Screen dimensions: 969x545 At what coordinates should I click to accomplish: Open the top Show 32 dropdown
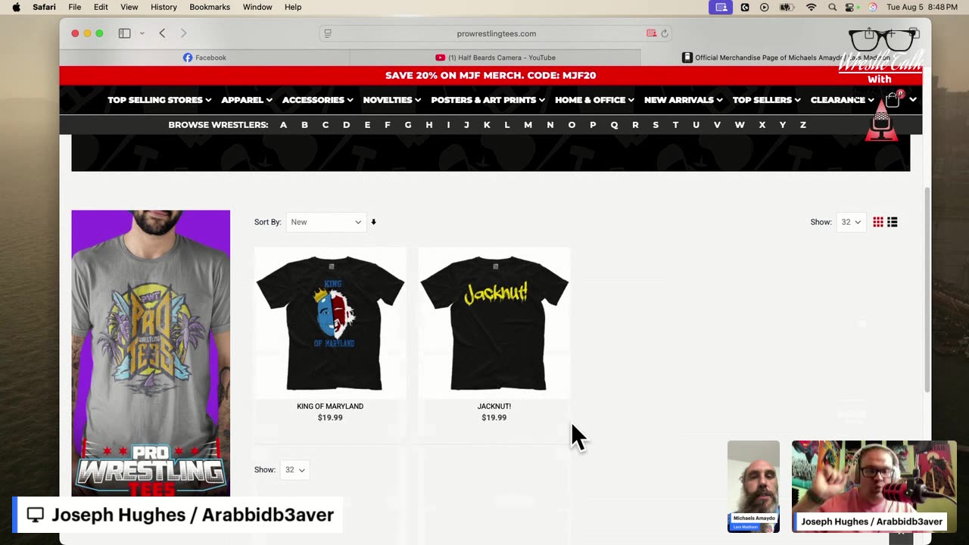tap(851, 222)
